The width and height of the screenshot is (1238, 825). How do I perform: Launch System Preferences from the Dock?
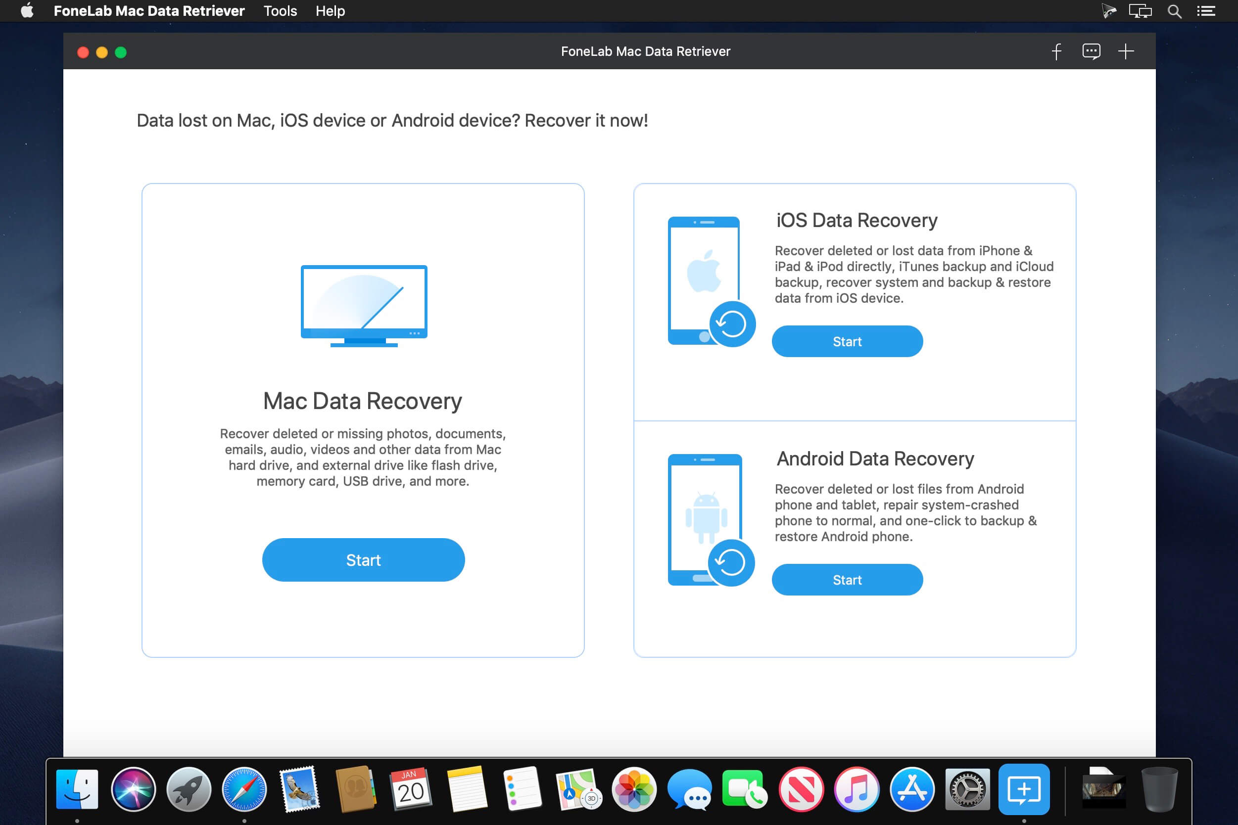(x=967, y=790)
